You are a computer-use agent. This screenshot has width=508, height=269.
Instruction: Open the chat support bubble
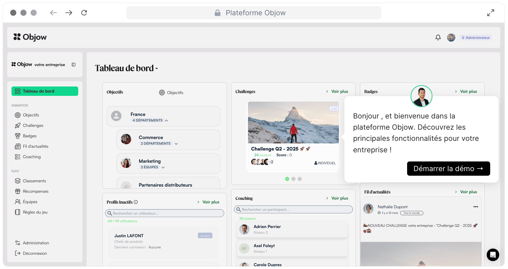[x=493, y=255]
